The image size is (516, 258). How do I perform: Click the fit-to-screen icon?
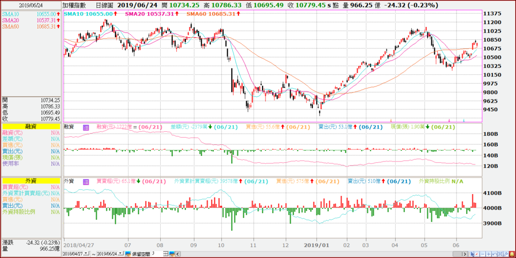point(500,254)
